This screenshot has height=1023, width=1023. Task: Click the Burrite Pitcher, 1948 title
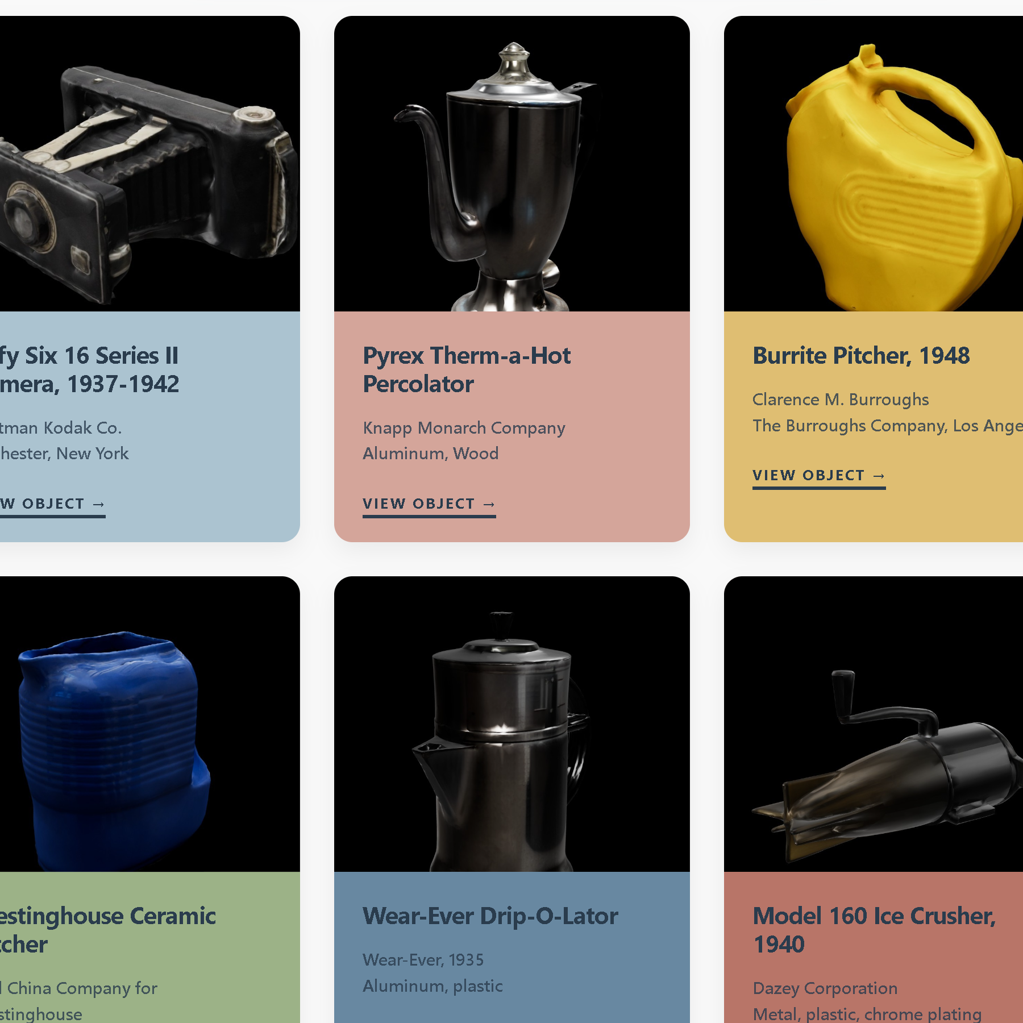[x=861, y=356]
